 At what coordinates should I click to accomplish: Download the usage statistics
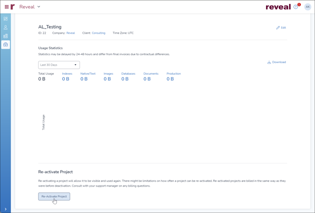point(277,62)
